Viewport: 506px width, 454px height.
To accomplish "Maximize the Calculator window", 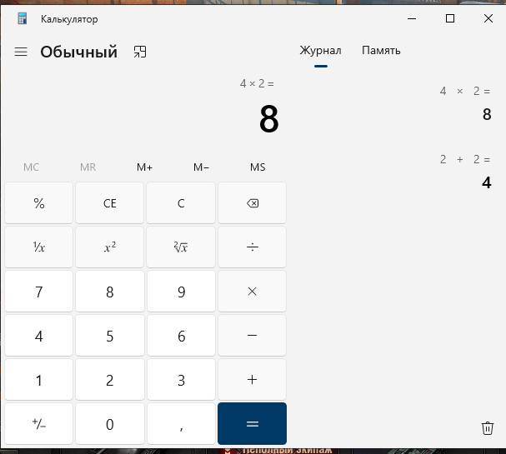I will tap(450, 18).
